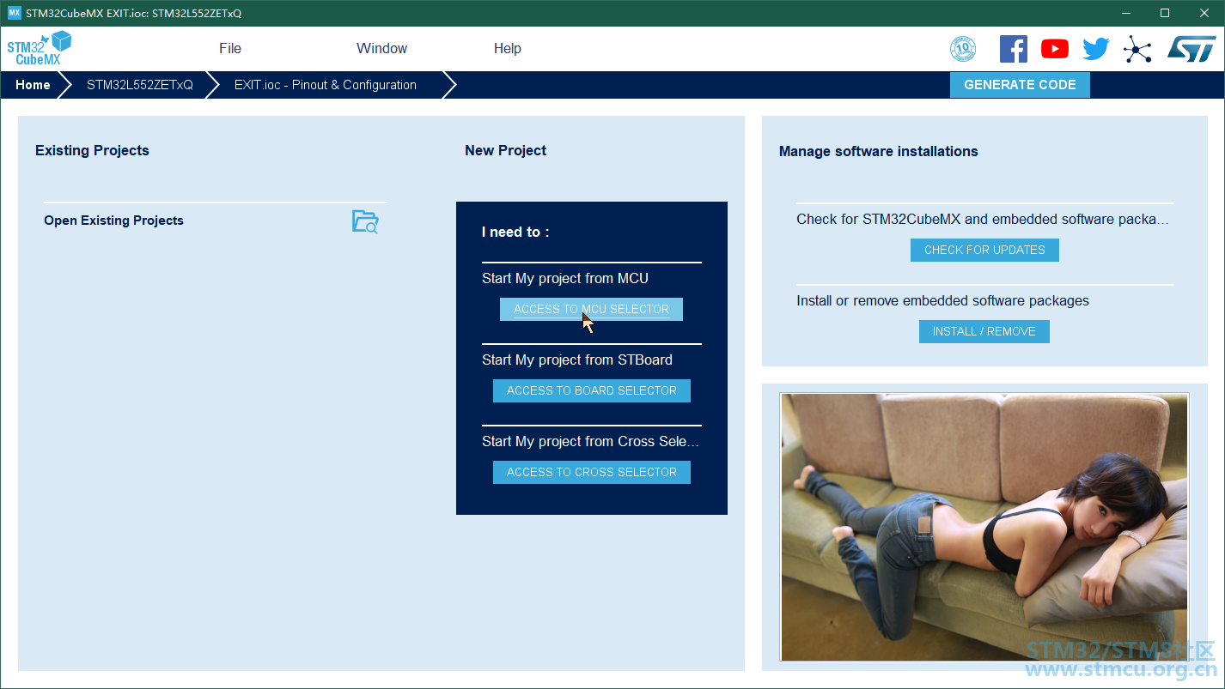Click the 'Start My project from MCU' text

click(x=565, y=278)
